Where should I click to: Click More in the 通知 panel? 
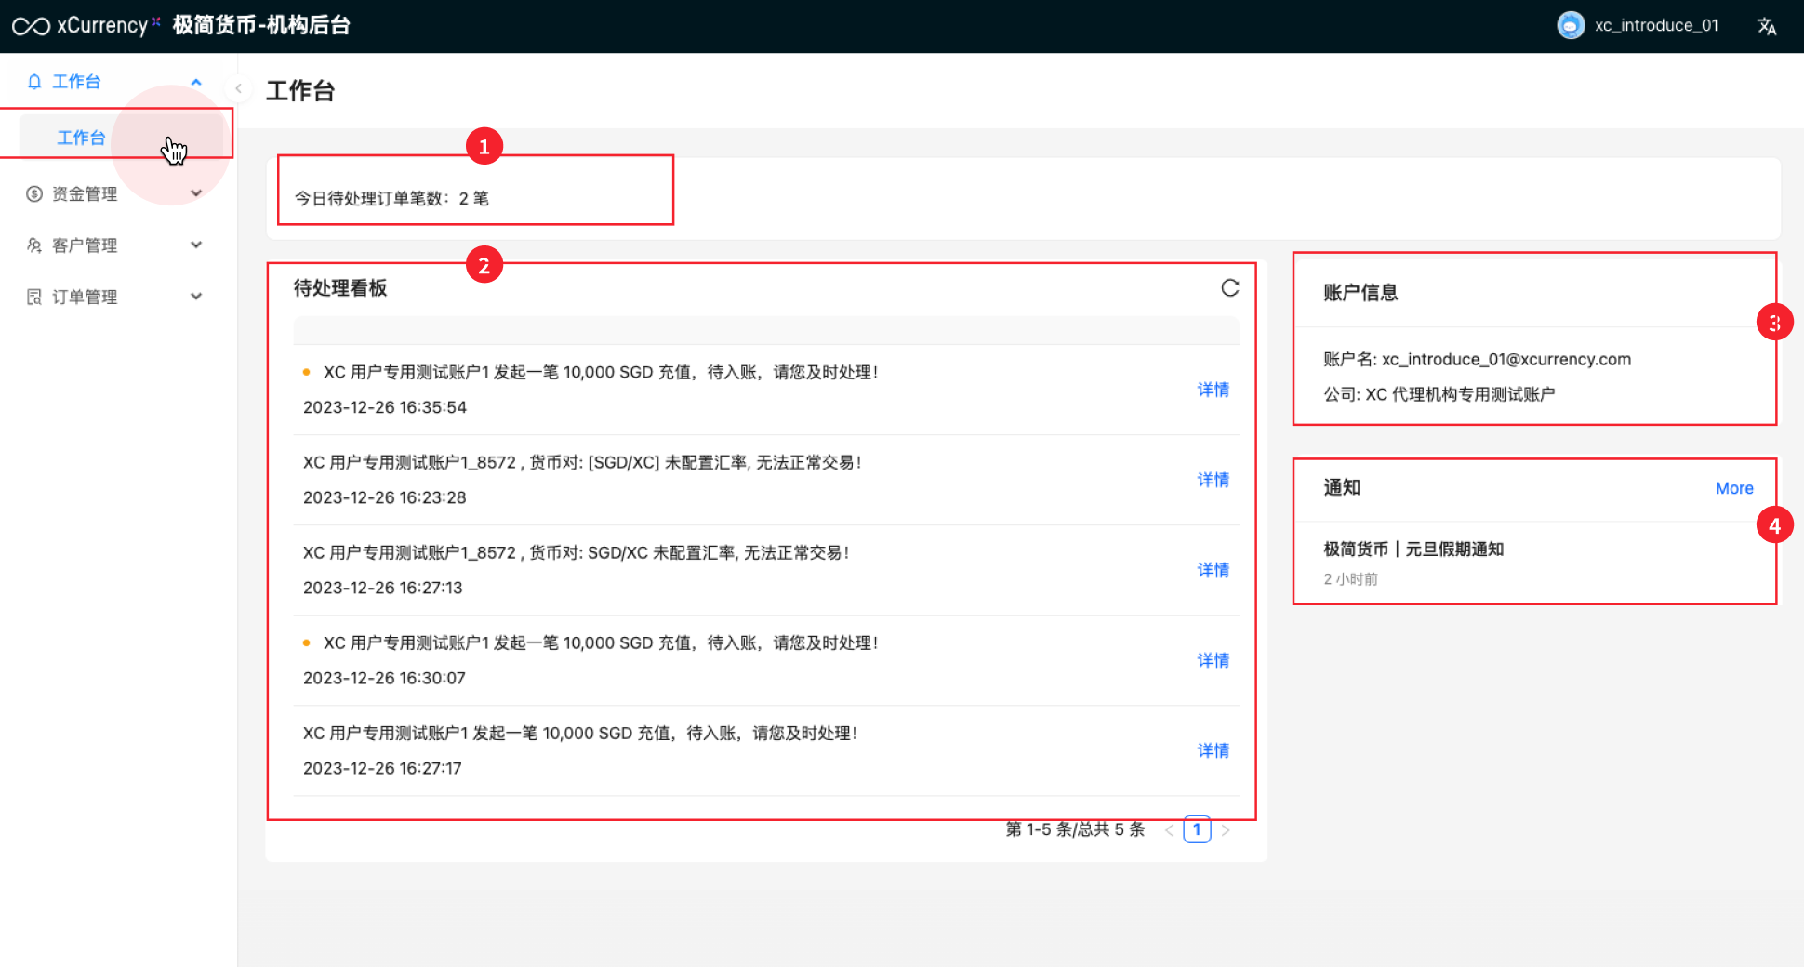(x=1733, y=488)
